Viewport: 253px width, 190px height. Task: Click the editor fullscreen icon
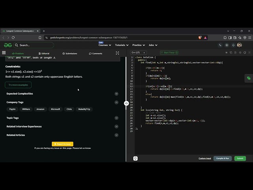249,53
